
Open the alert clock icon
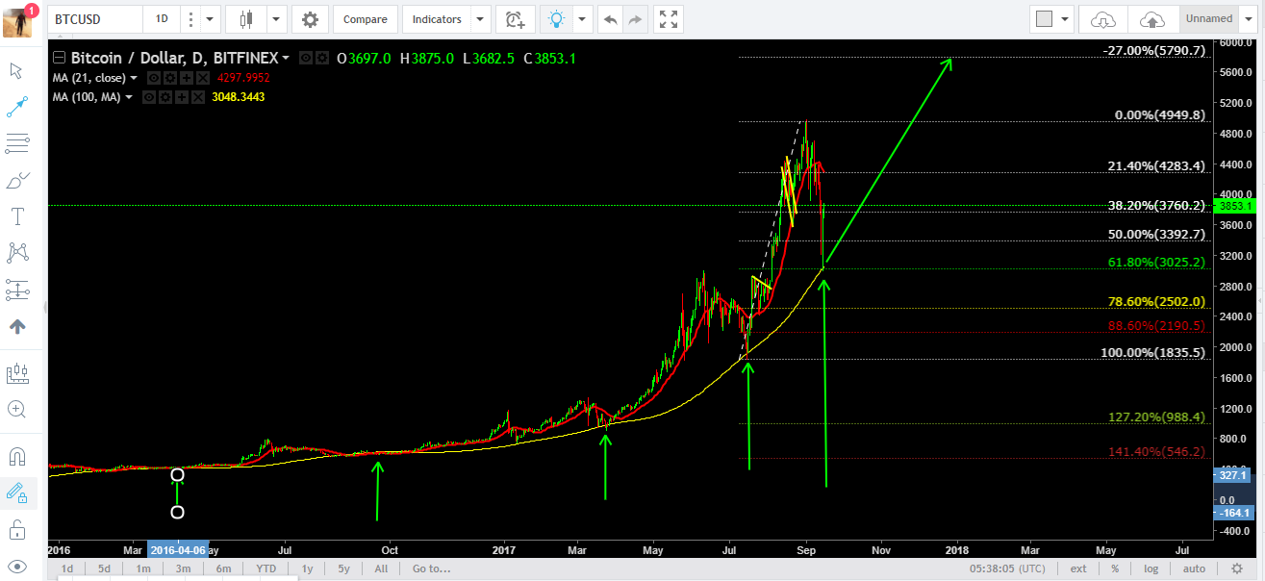pyautogui.click(x=516, y=18)
